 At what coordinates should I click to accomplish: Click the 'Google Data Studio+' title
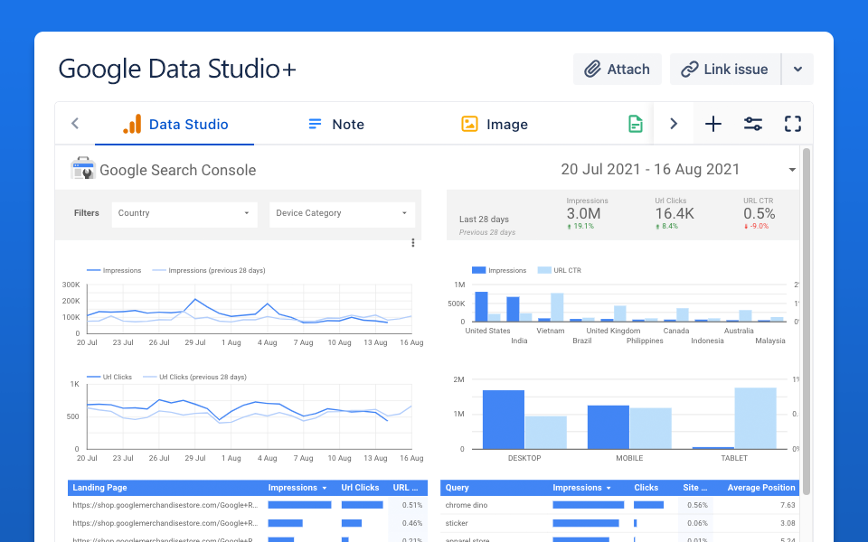click(177, 70)
